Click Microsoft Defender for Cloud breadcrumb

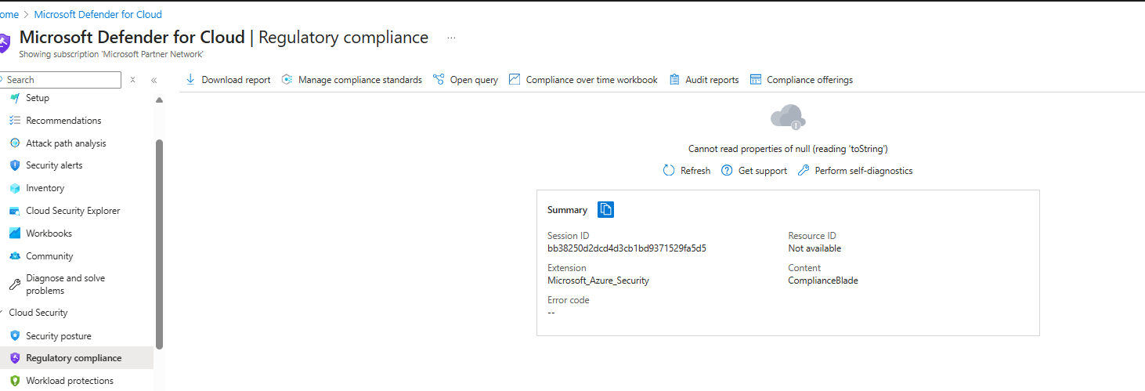coord(98,14)
